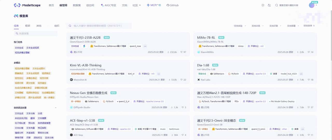This screenshot has height=140, width=332.
Task: Click the 通义千问 org icon on Qwen3-235B card
Action: click(x=71, y=52)
